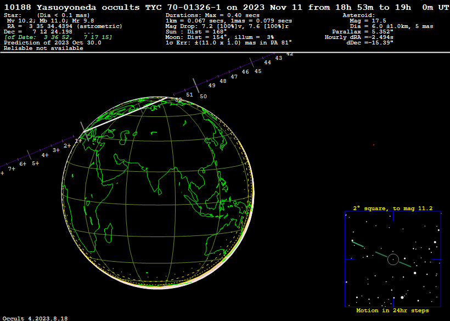Click the 'Mag Drop: 7.2 [100%]v' line

point(227,26)
